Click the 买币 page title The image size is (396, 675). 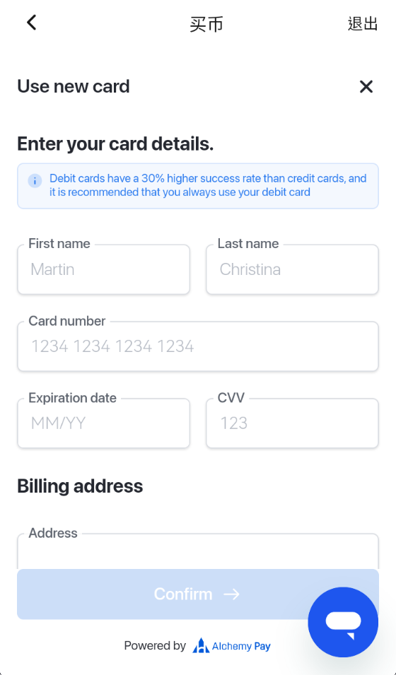pyautogui.click(x=206, y=25)
